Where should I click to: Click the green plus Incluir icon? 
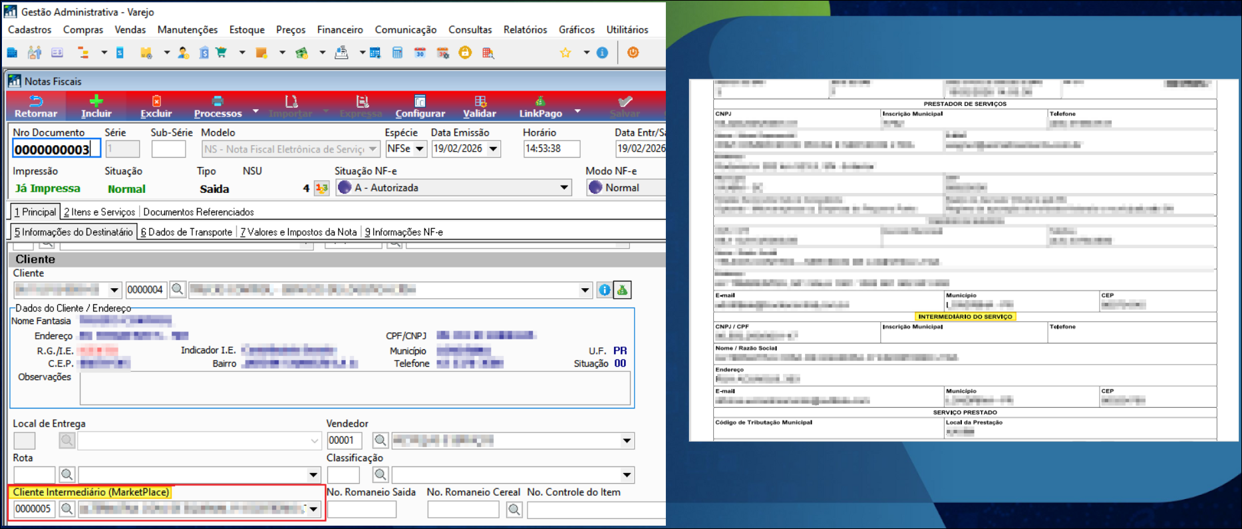coord(96,102)
